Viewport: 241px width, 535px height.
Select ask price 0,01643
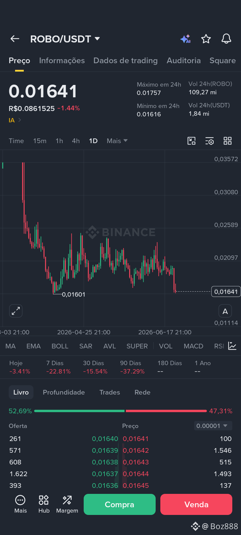[136, 462]
